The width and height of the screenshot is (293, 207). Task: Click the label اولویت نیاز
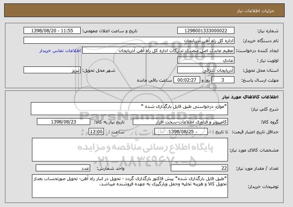tap(268, 61)
